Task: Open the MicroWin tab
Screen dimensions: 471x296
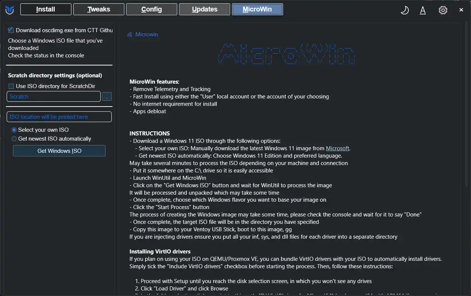Action: coord(258,9)
